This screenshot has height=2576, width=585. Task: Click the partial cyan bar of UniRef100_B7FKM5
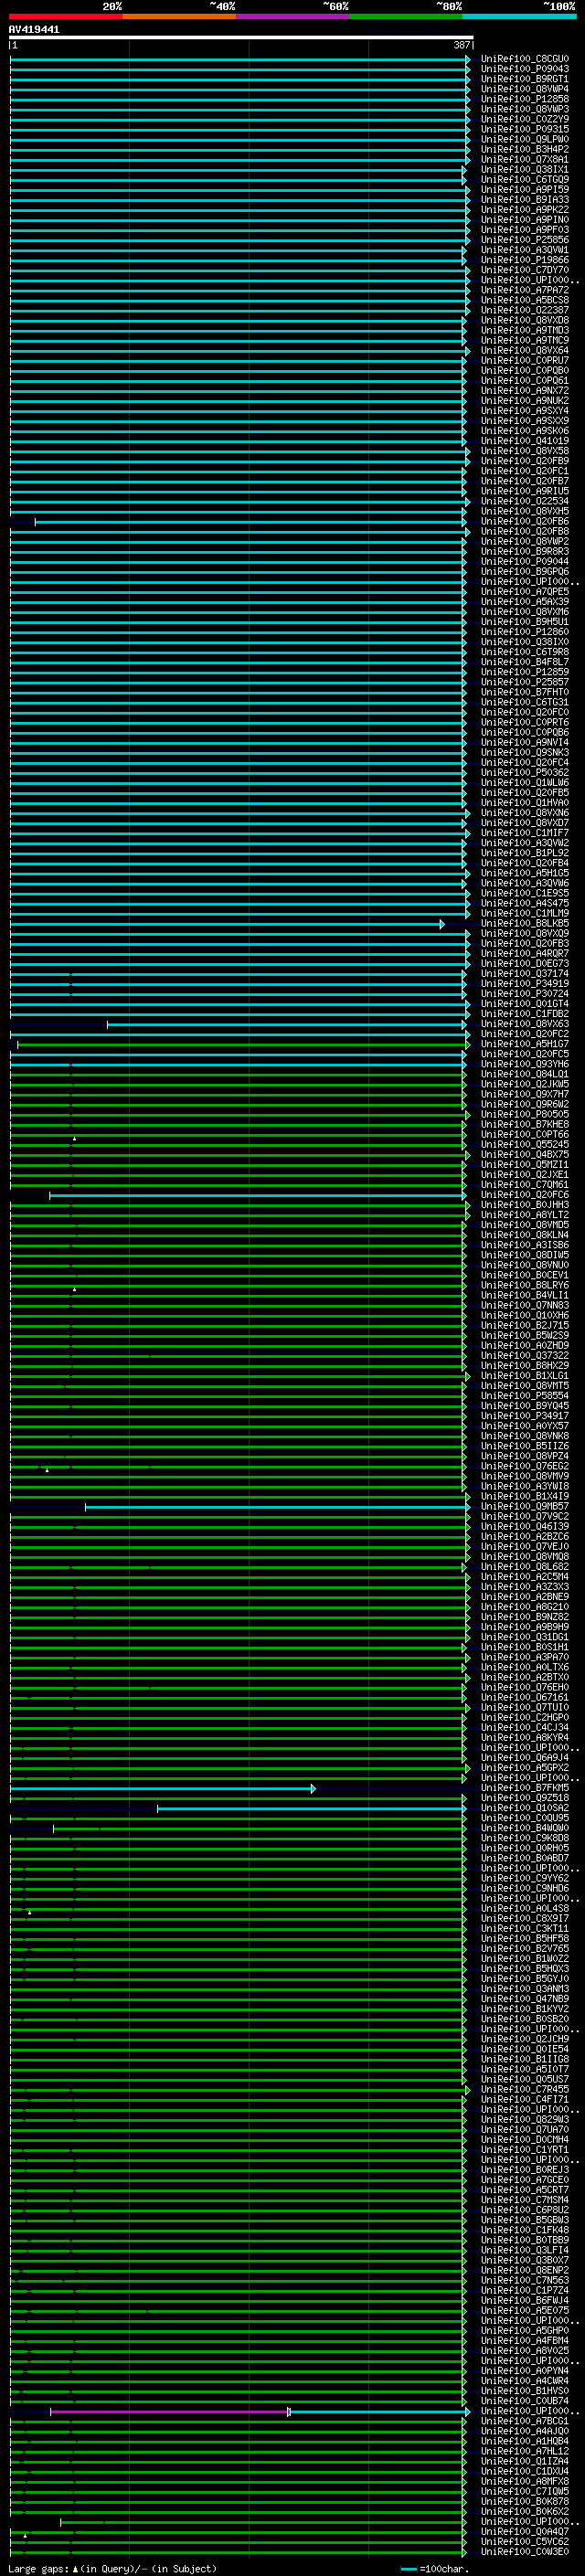click(x=162, y=1788)
